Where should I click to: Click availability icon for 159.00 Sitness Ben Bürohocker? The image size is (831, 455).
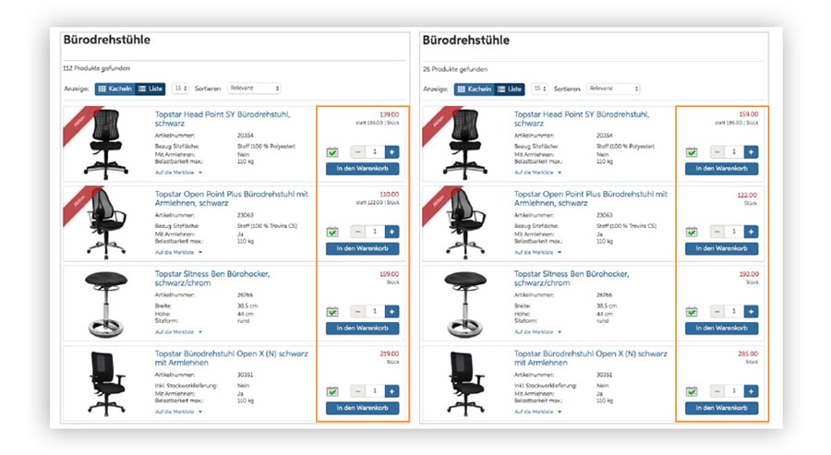[332, 312]
